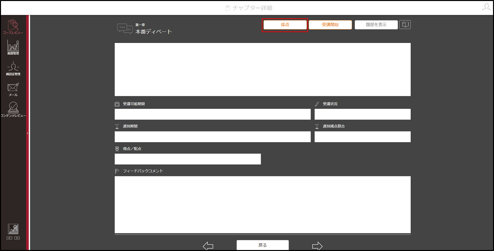Open コースレビュー in the sidebar
The width and height of the screenshot is (494, 251).
pos(13,27)
